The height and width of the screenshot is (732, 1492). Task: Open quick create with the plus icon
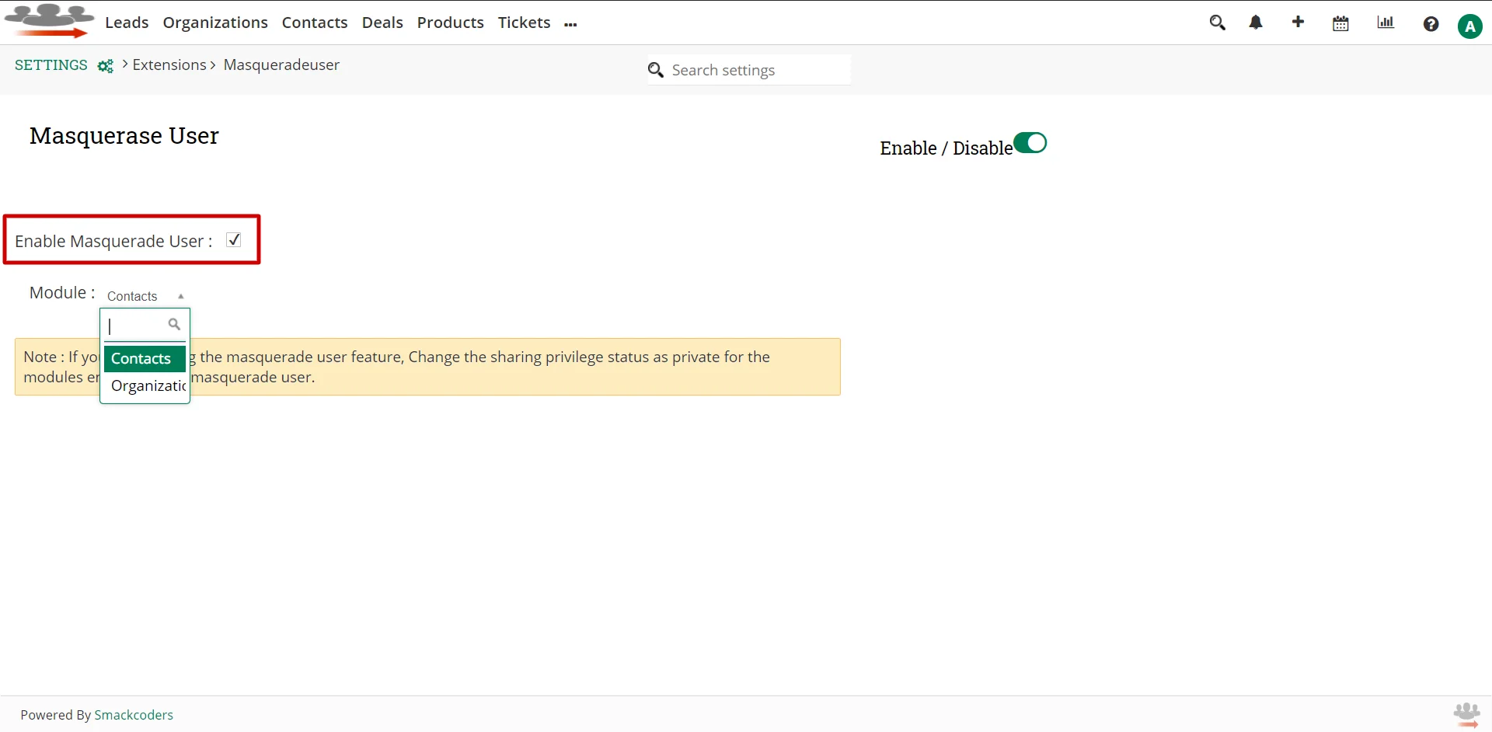point(1297,23)
